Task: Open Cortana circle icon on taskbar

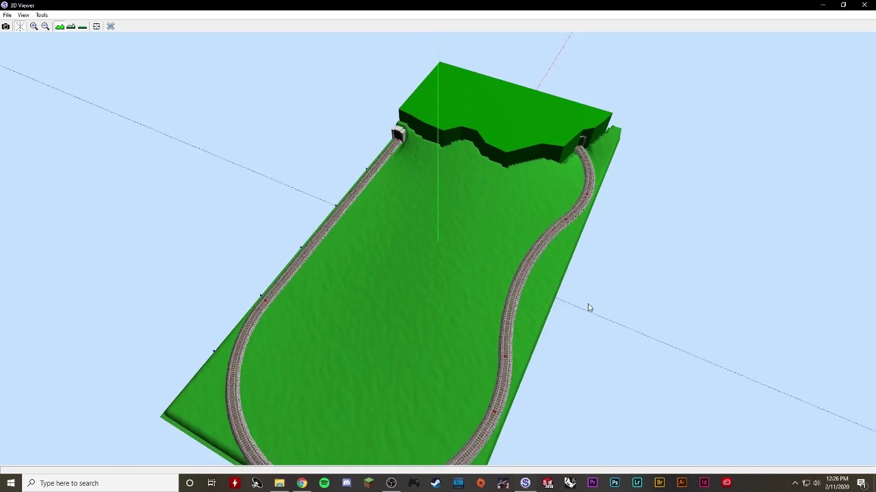Action: pyautogui.click(x=190, y=483)
